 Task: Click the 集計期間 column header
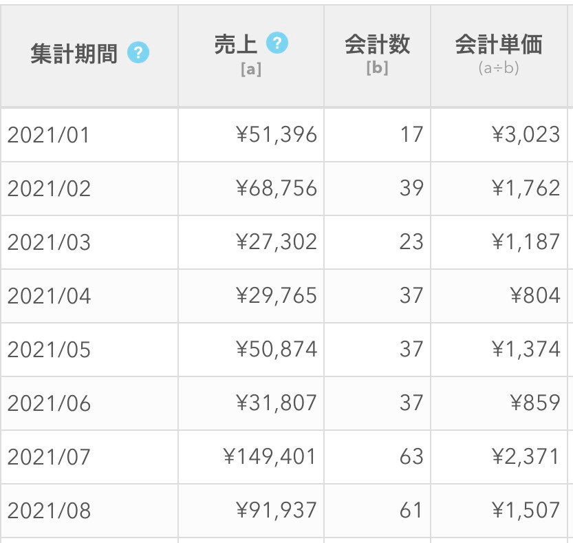[74, 54]
